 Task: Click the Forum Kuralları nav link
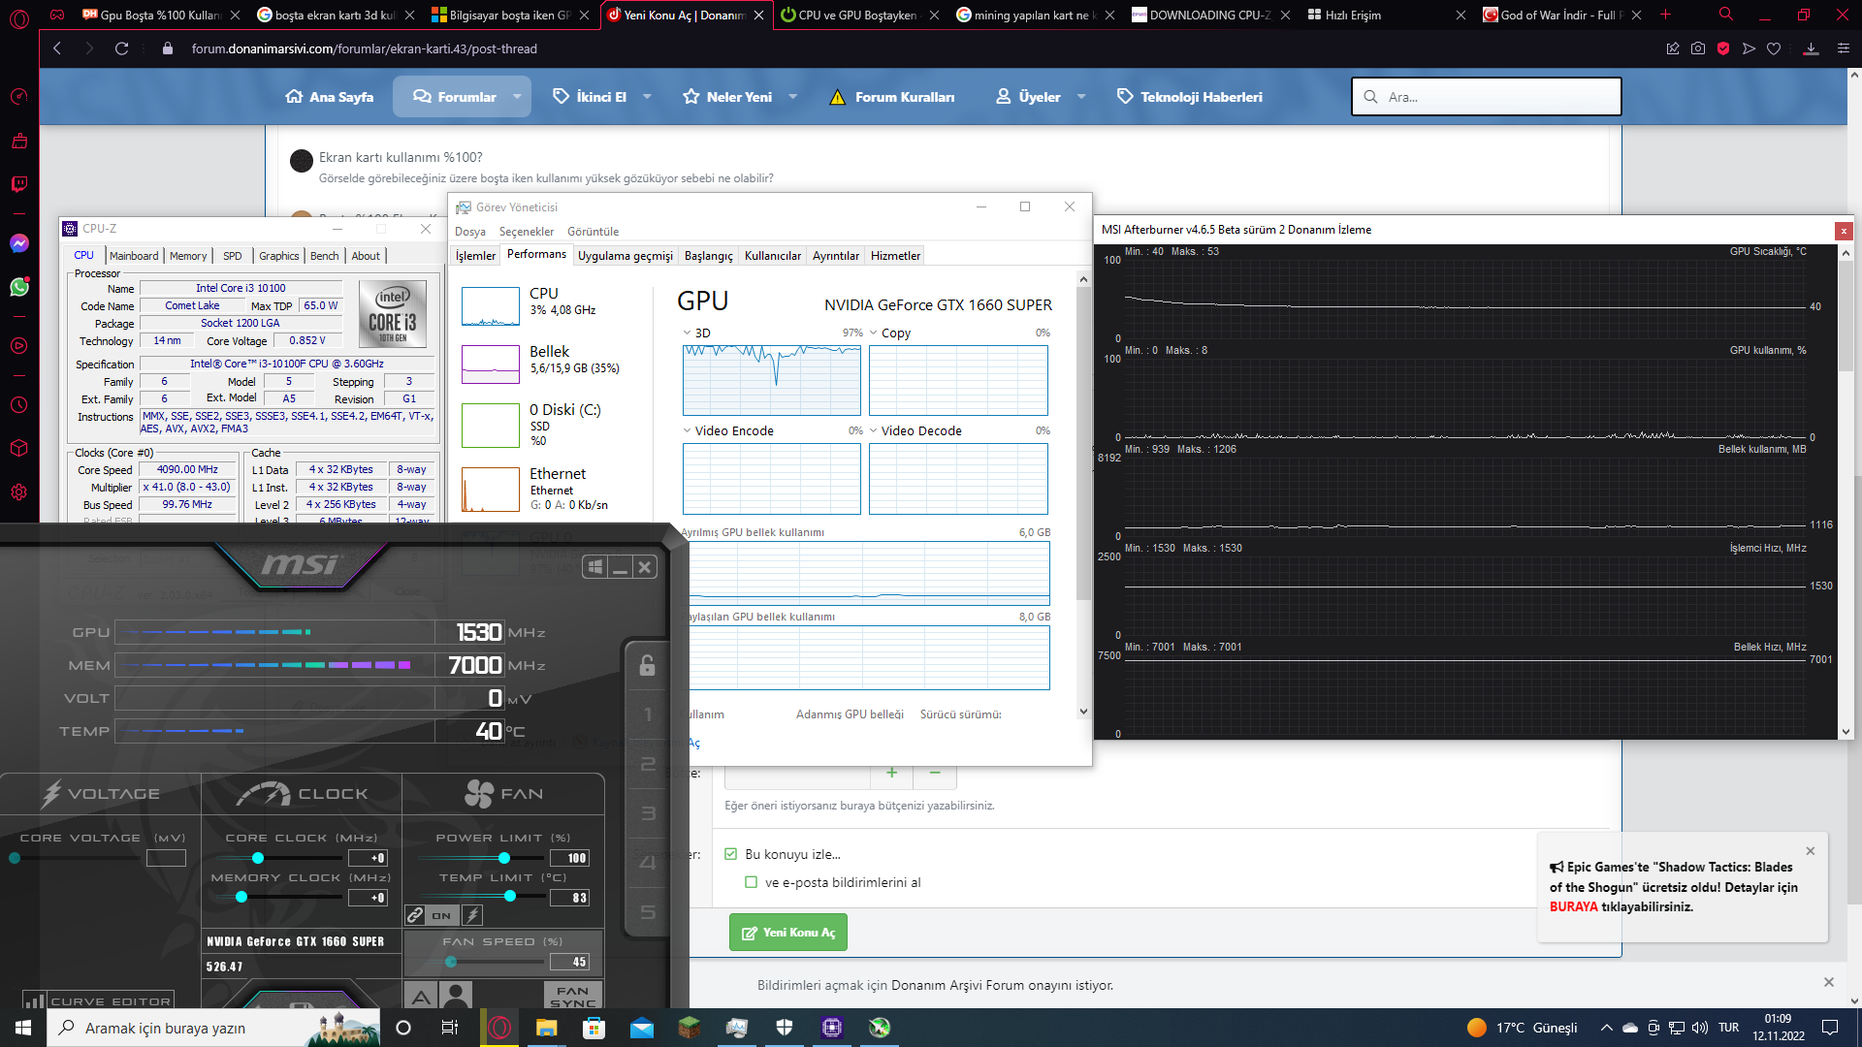pos(892,97)
